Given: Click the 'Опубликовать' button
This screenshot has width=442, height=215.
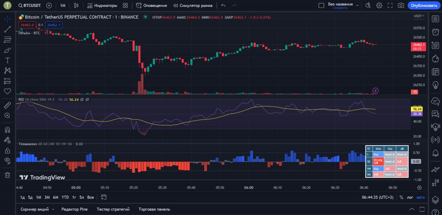Looking at the screenshot, I should pyautogui.click(x=423, y=6).
